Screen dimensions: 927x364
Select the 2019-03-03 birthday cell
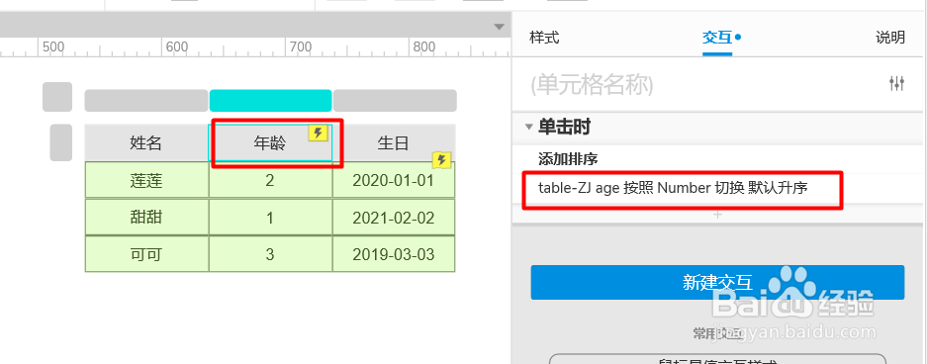click(x=394, y=254)
